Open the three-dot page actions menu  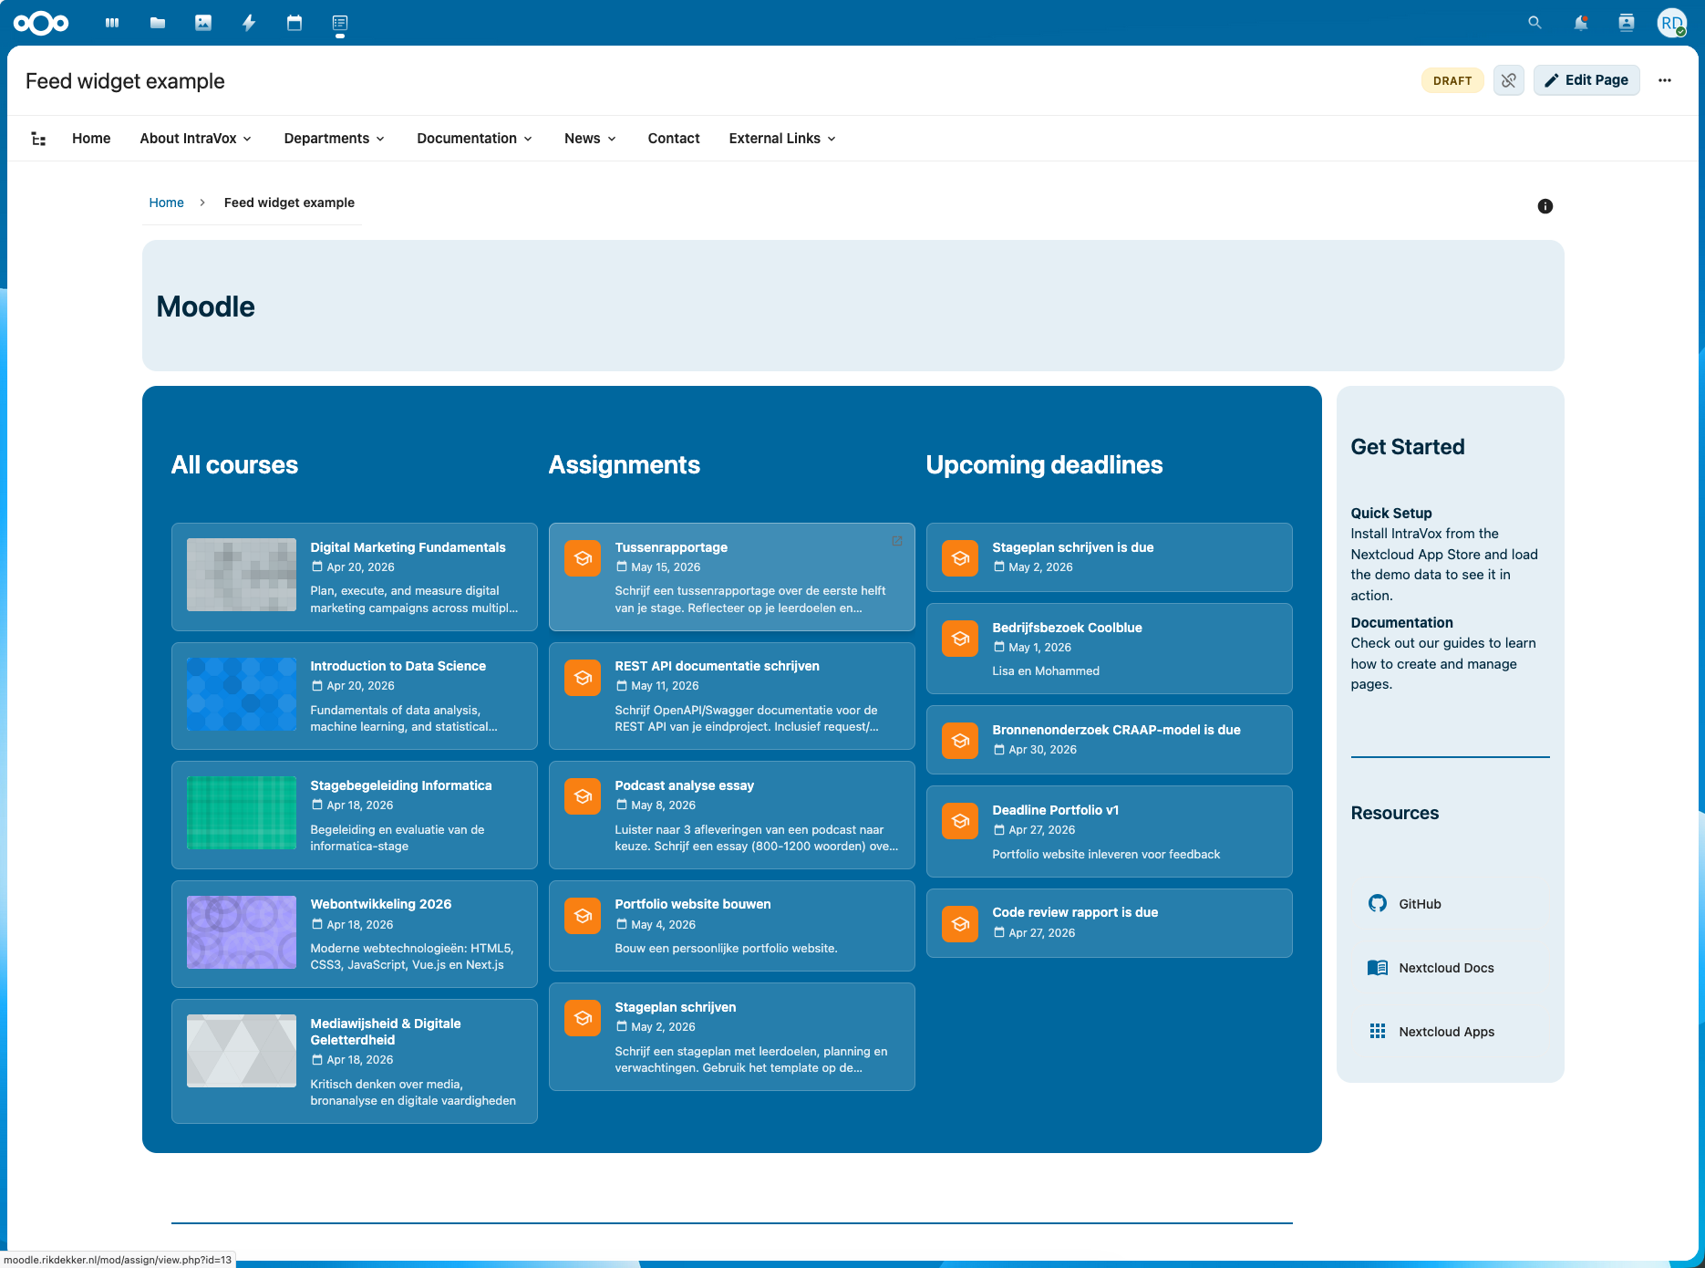pyautogui.click(x=1665, y=80)
